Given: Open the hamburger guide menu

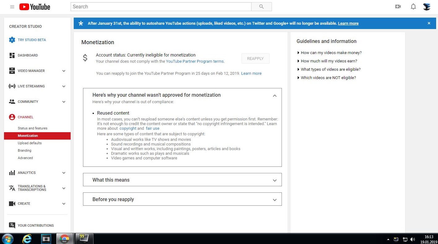Looking at the screenshot, I should [12, 7].
